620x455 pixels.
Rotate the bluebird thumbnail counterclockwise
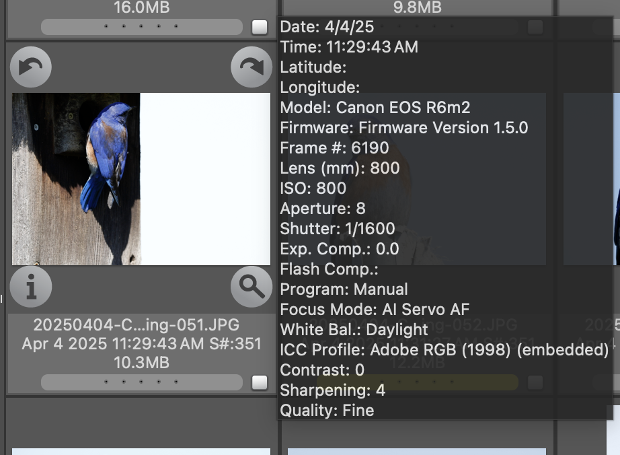[31, 67]
